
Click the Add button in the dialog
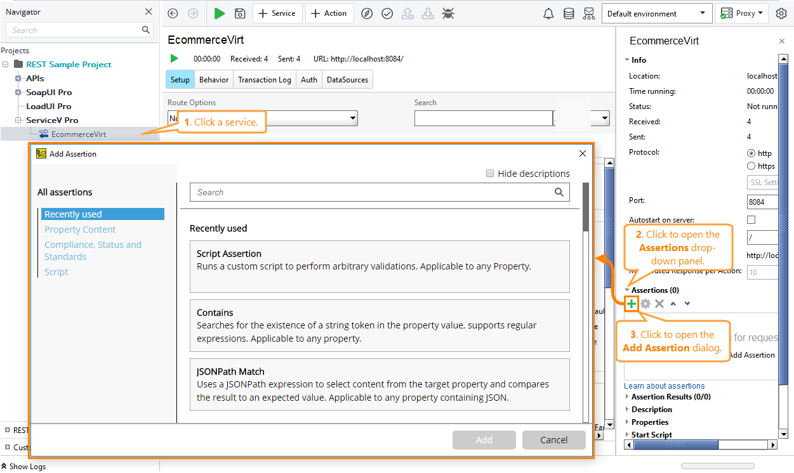tap(484, 440)
